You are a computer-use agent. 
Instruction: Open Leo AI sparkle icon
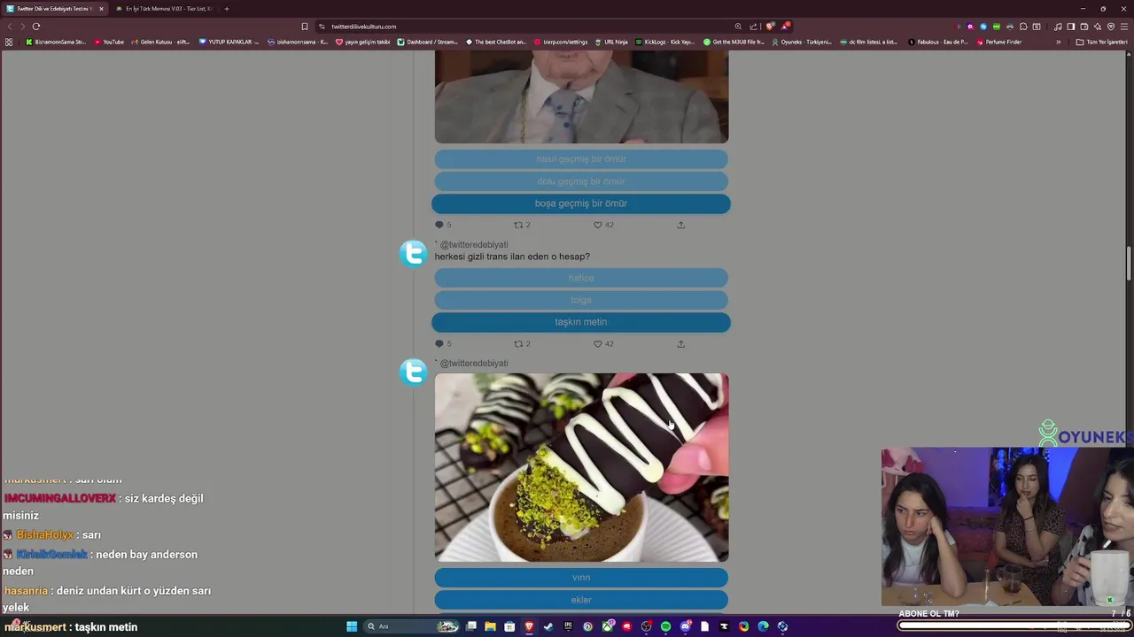1097,27
